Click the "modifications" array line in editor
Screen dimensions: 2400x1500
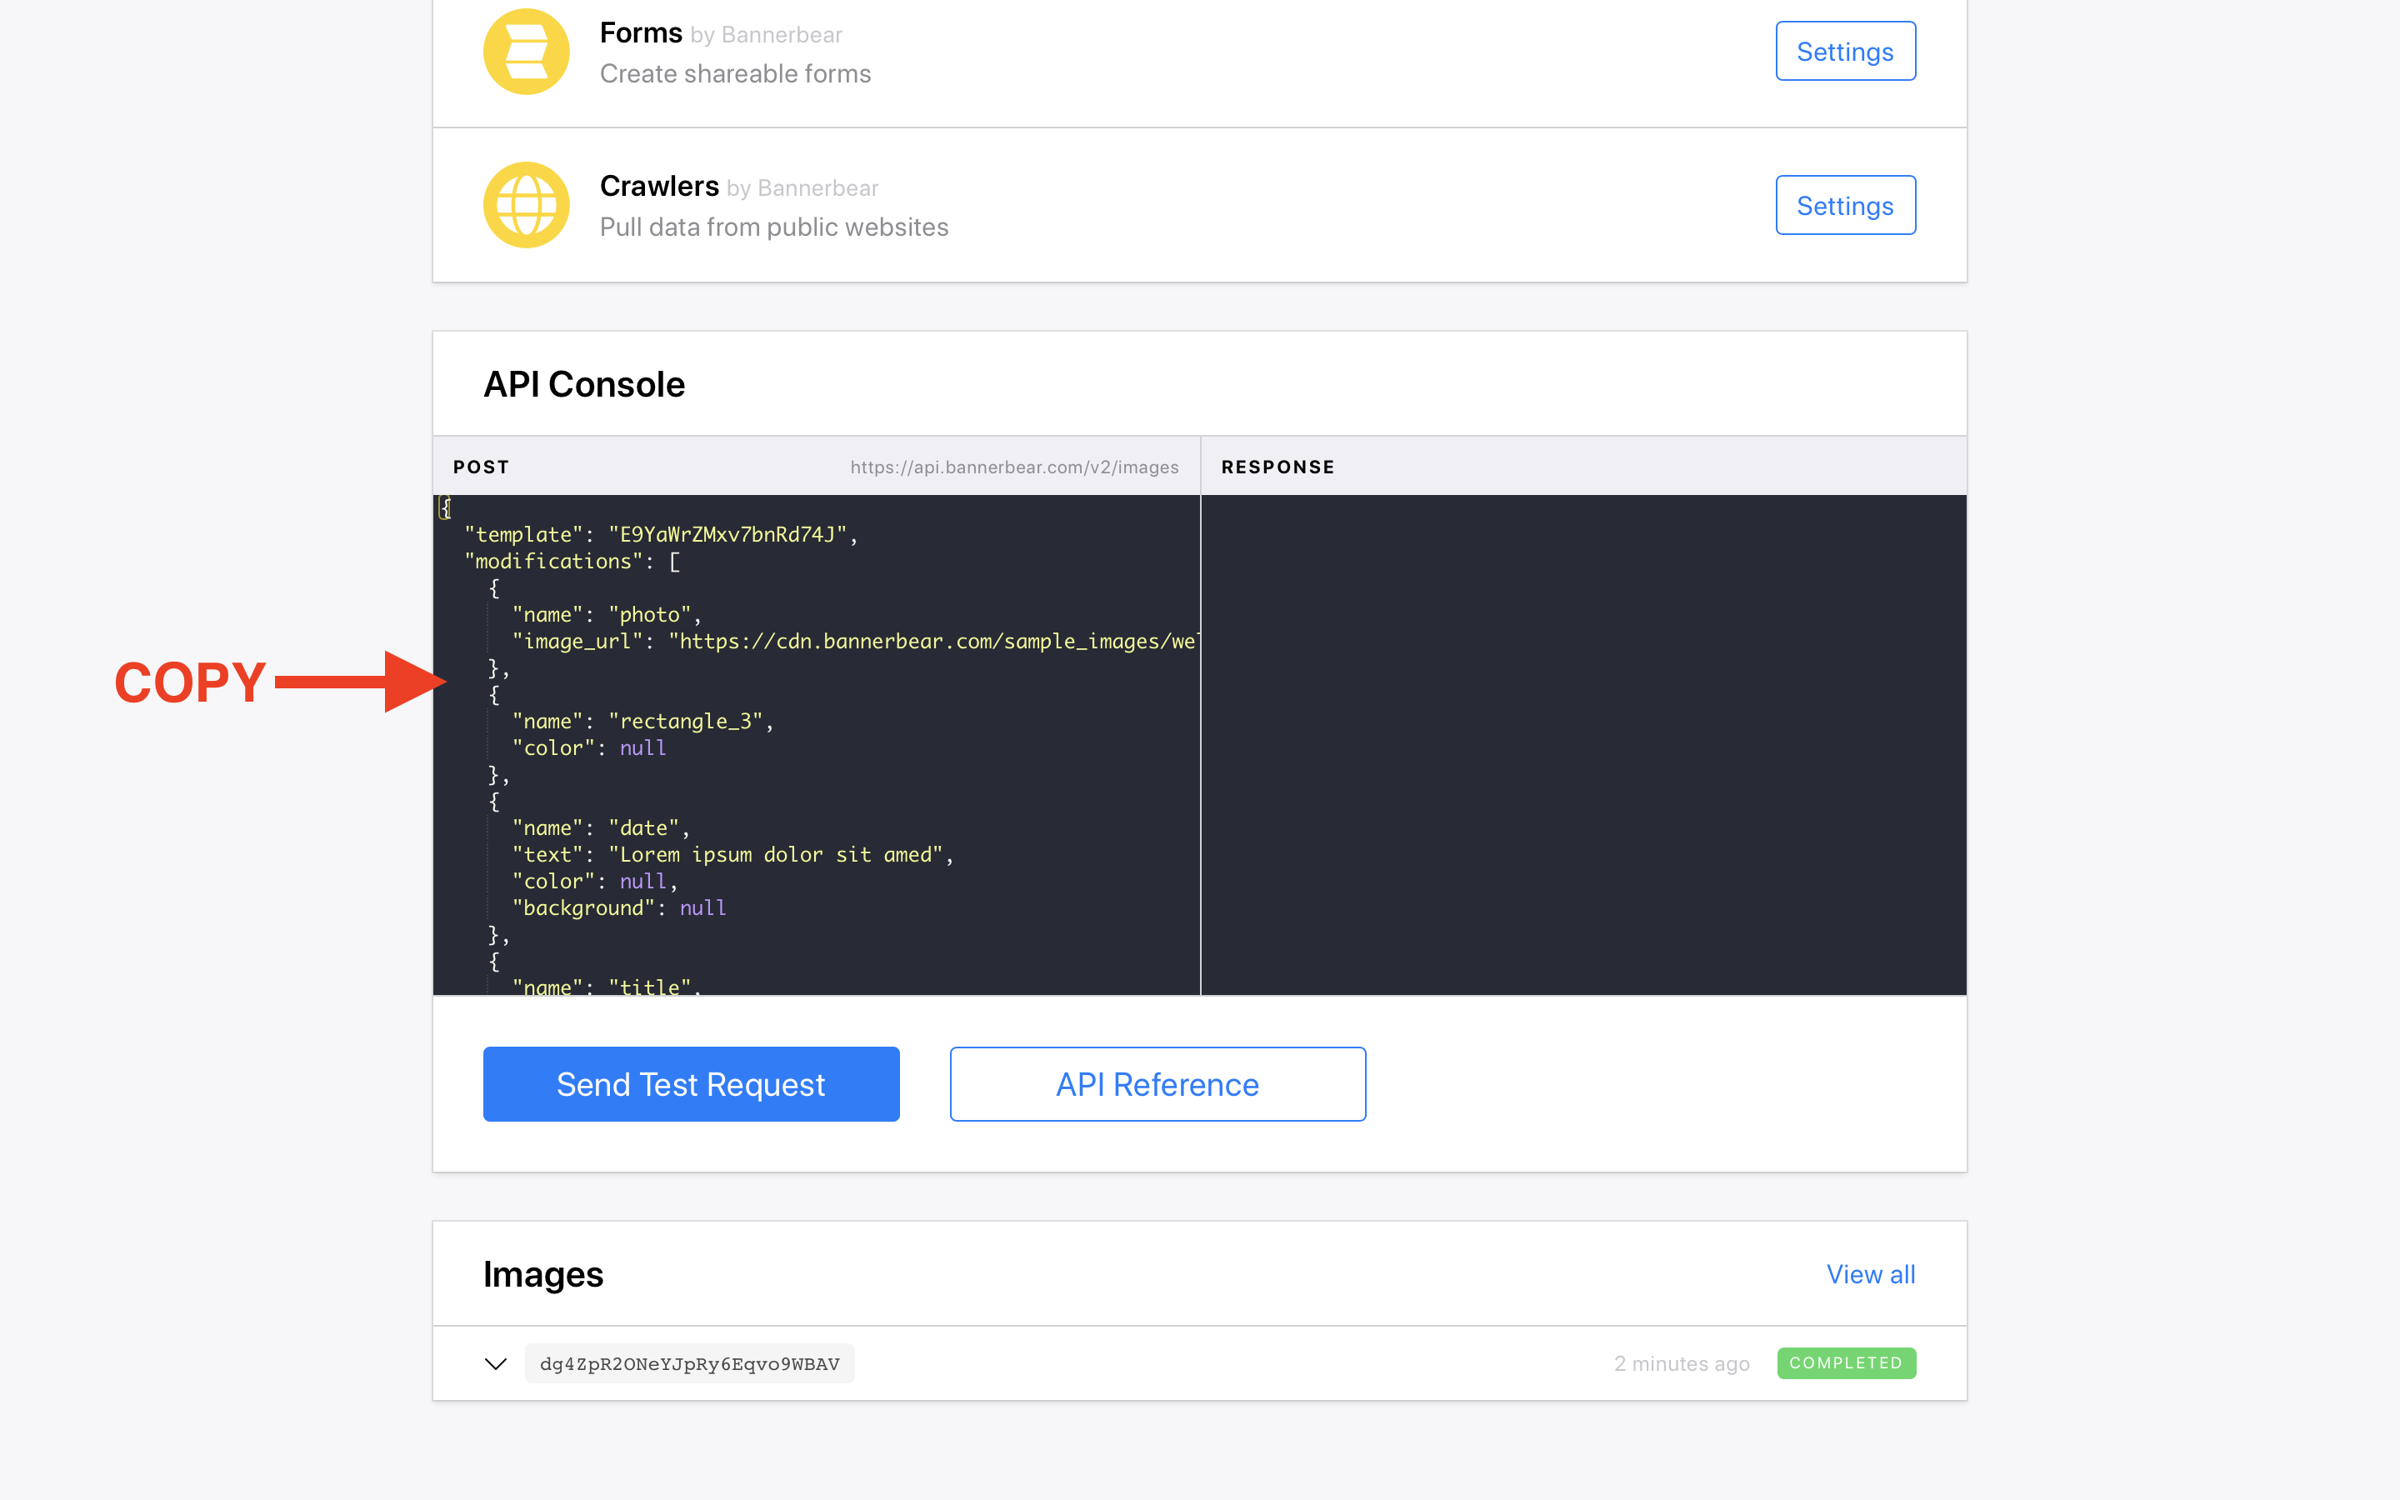572,562
